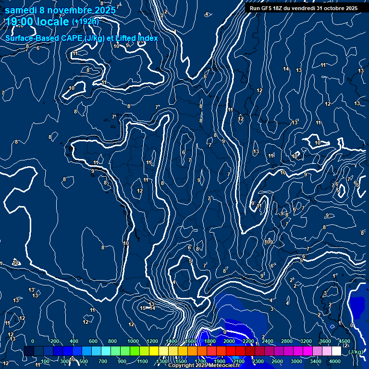Click legend value '1600'

pos(191,341)
